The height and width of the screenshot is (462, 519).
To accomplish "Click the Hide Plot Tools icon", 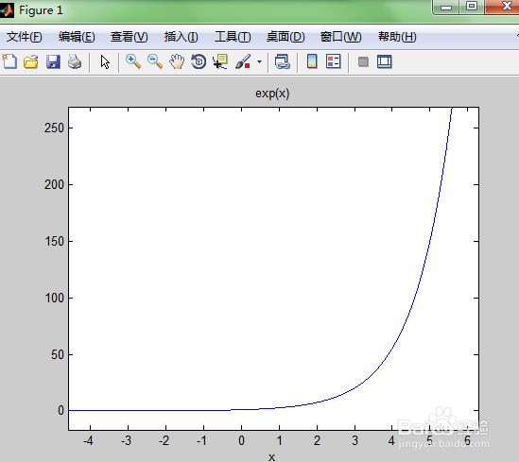I will (x=363, y=61).
